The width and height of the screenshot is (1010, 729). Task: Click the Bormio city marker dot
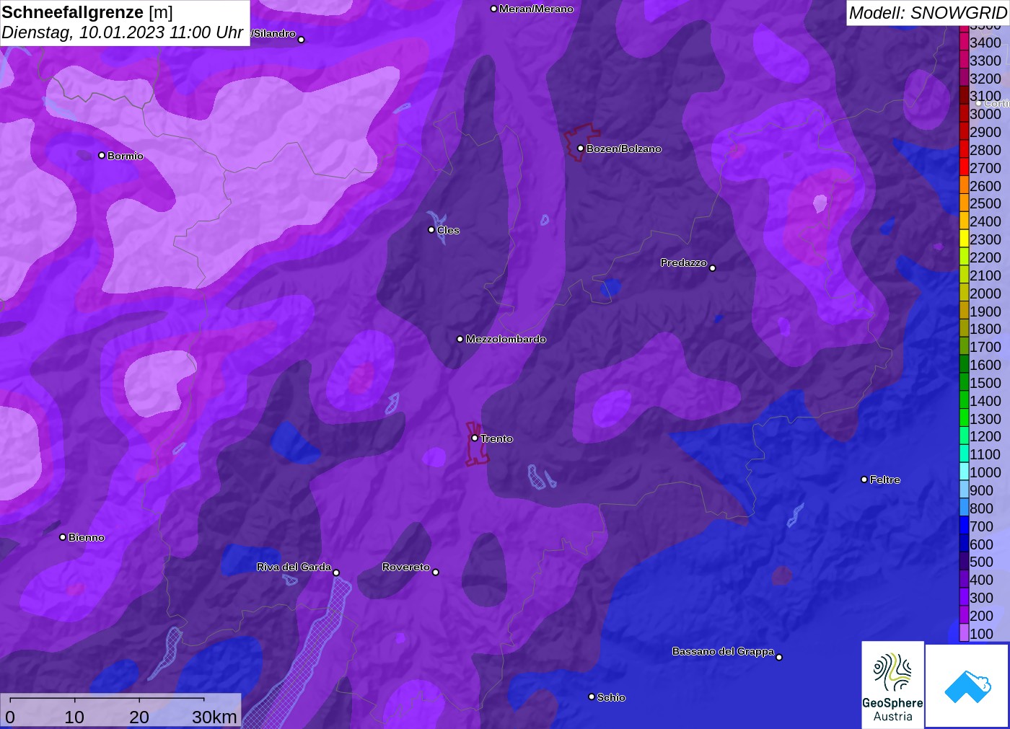coord(102,155)
